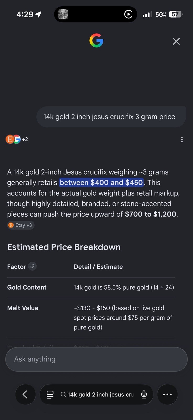The width and height of the screenshot is (193, 420).
Task: Go back with the left arrow button
Action: (25, 394)
